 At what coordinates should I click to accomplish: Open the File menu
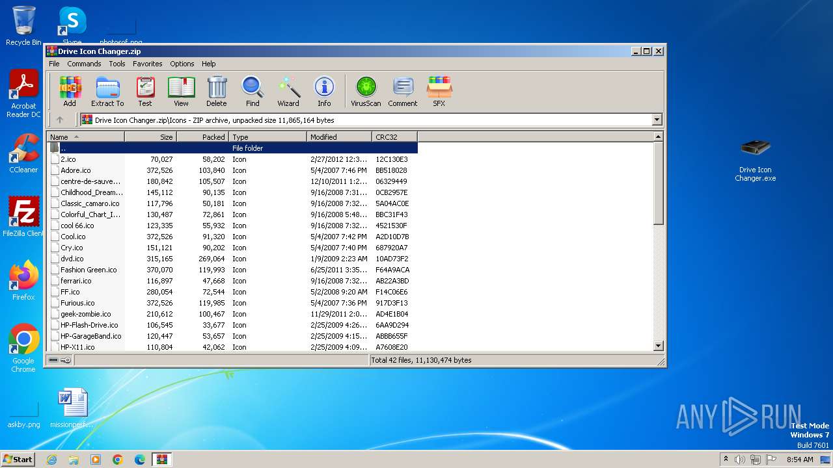[x=54, y=64]
